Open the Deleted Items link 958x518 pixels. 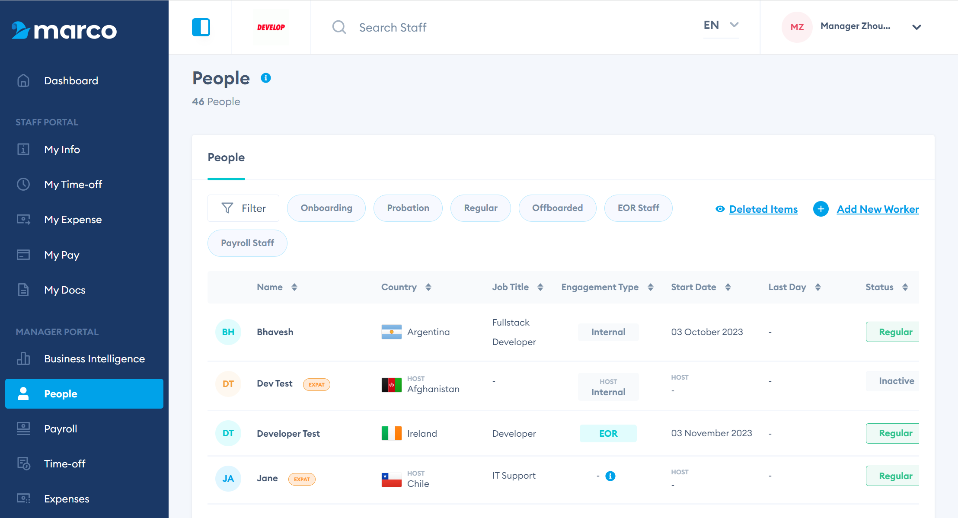click(763, 209)
